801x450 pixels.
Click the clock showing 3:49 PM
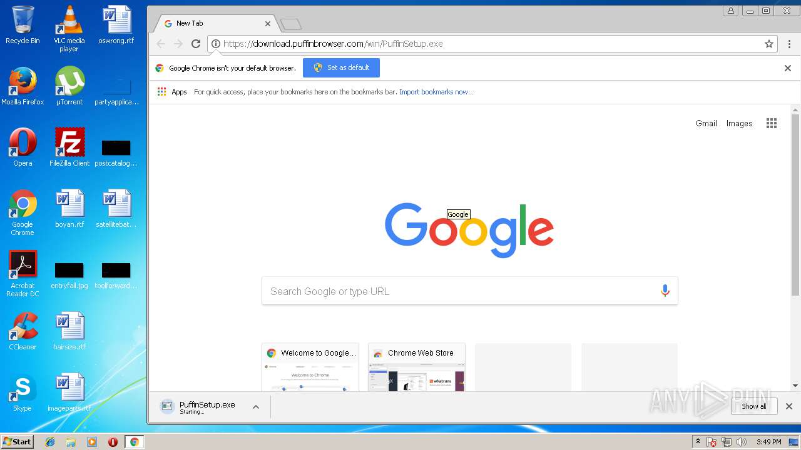click(768, 442)
